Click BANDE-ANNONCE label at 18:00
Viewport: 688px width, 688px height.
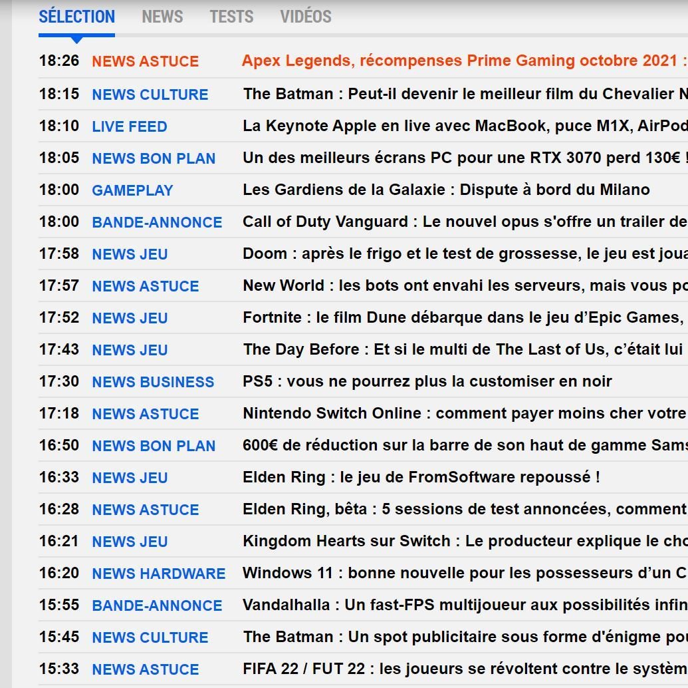[x=157, y=222]
